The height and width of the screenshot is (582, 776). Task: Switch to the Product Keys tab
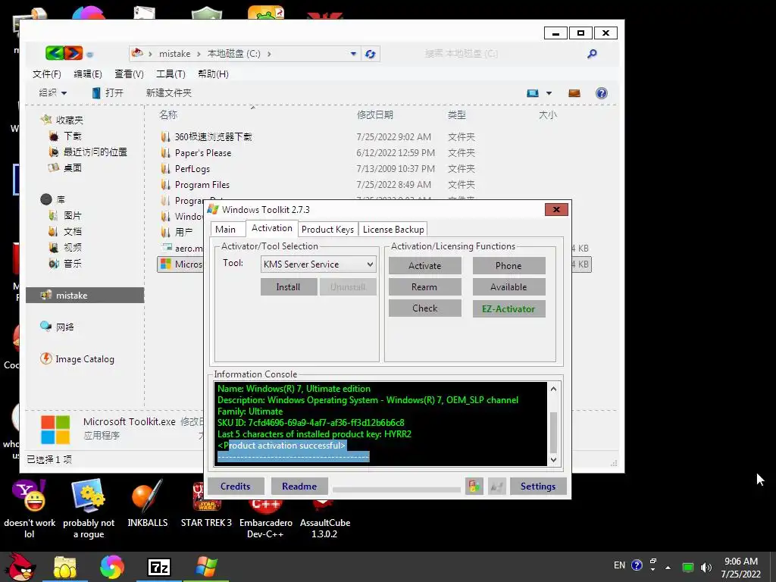tap(327, 229)
